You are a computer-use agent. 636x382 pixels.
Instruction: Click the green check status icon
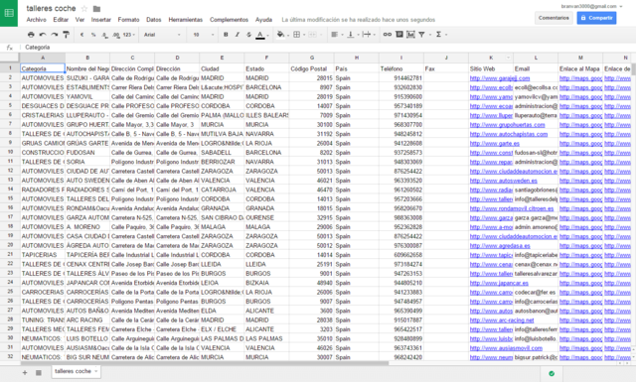552,373
